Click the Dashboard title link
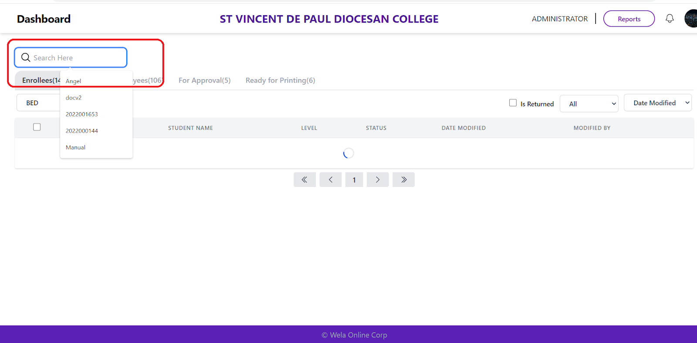Screen dimensions: 697x343 44,19
